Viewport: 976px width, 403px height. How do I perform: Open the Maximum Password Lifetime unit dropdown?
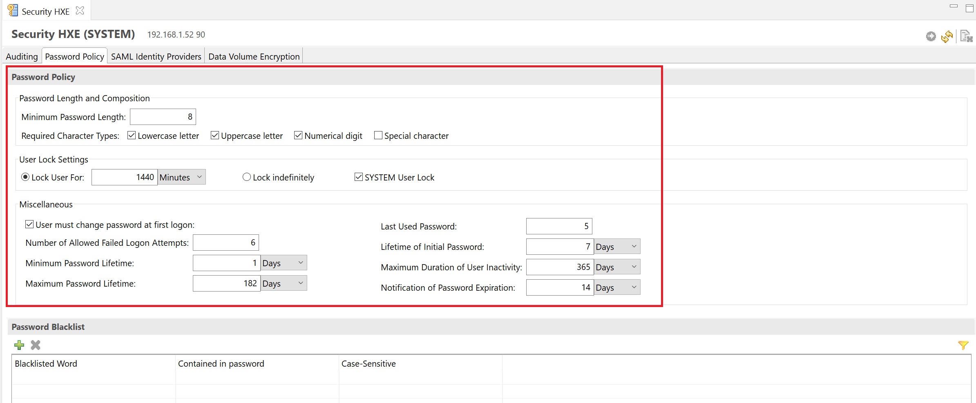(284, 283)
